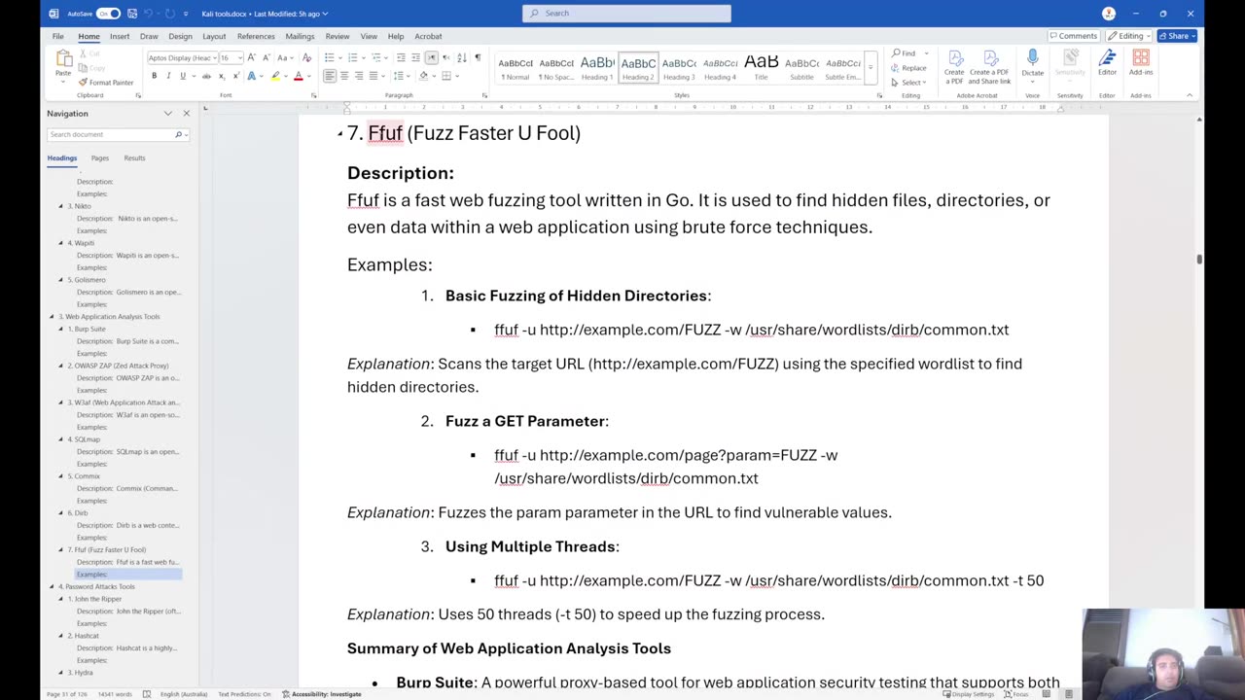1245x700 pixels.
Task: Collapse the Web Application Analysis Tools heading
Action: (x=53, y=317)
